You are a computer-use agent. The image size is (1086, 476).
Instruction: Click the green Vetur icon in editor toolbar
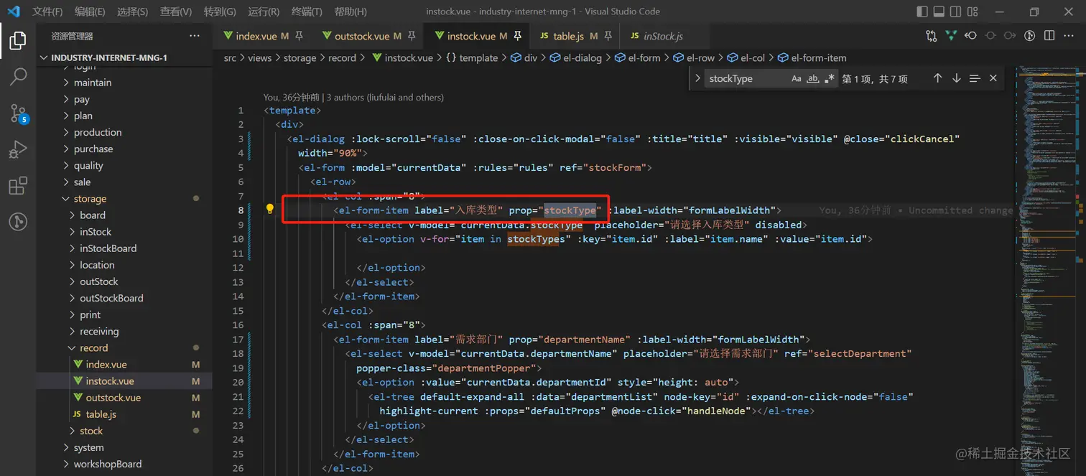point(951,36)
